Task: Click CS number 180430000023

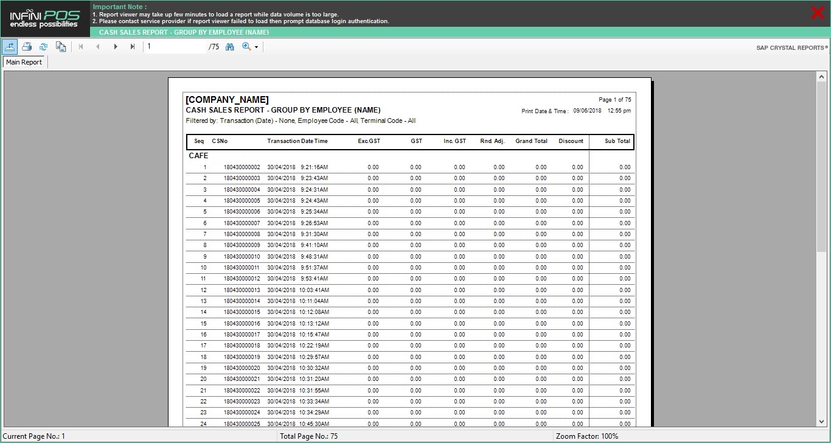Action: pos(242,402)
